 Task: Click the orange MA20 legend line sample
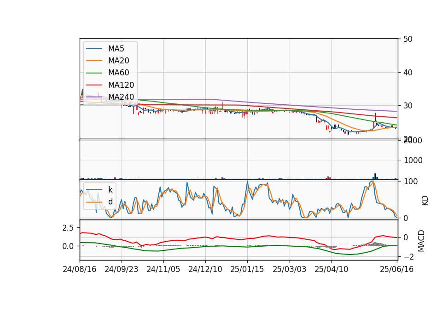pos(94,61)
